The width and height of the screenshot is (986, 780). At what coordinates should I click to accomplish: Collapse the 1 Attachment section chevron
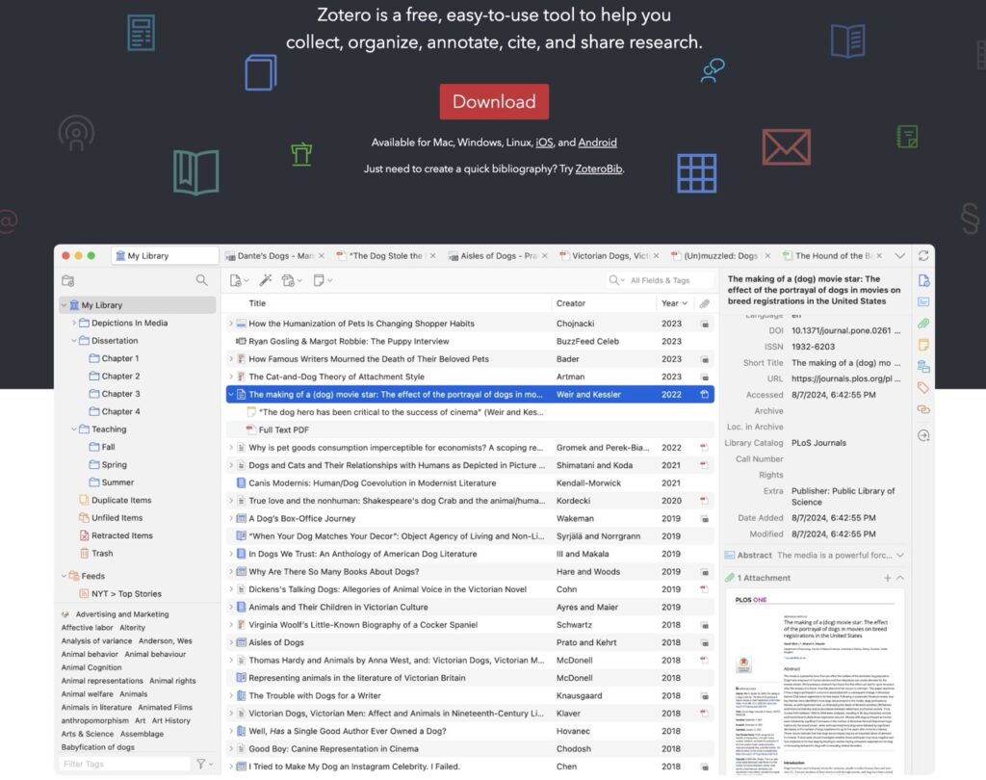[x=900, y=578]
